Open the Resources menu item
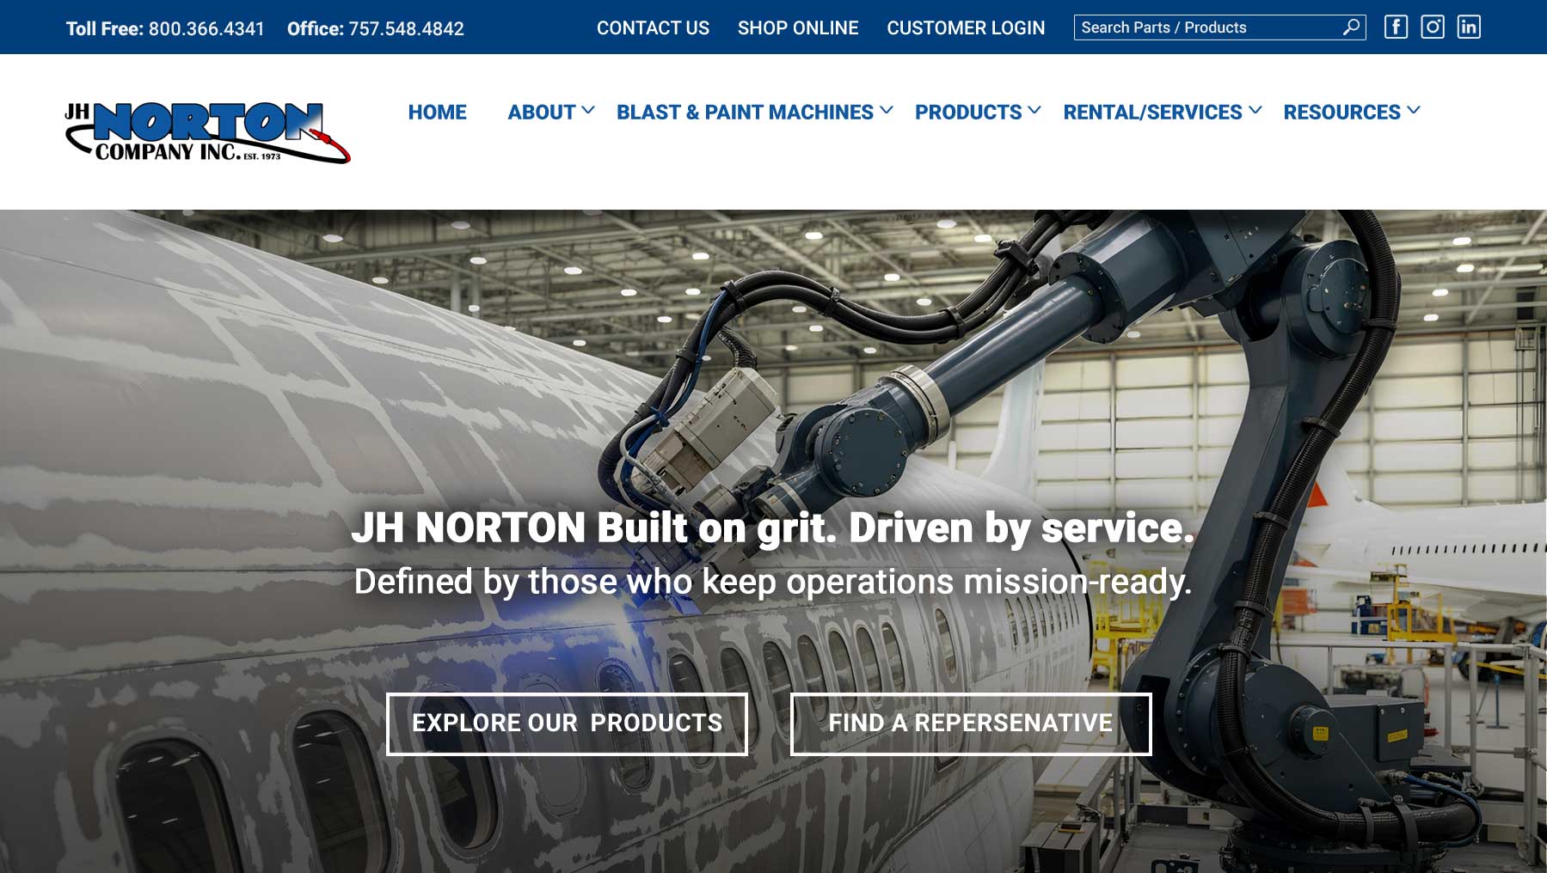The height and width of the screenshot is (873, 1547). coord(1341,113)
